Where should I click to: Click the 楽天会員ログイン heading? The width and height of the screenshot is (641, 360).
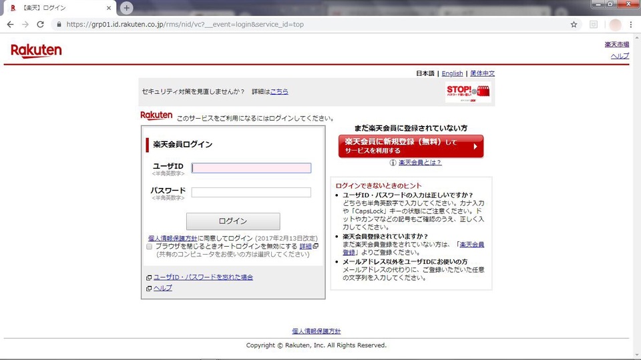(183, 145)
